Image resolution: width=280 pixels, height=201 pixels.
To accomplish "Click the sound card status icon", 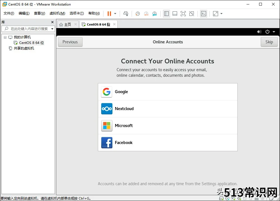I will click(x=239, y=198).
